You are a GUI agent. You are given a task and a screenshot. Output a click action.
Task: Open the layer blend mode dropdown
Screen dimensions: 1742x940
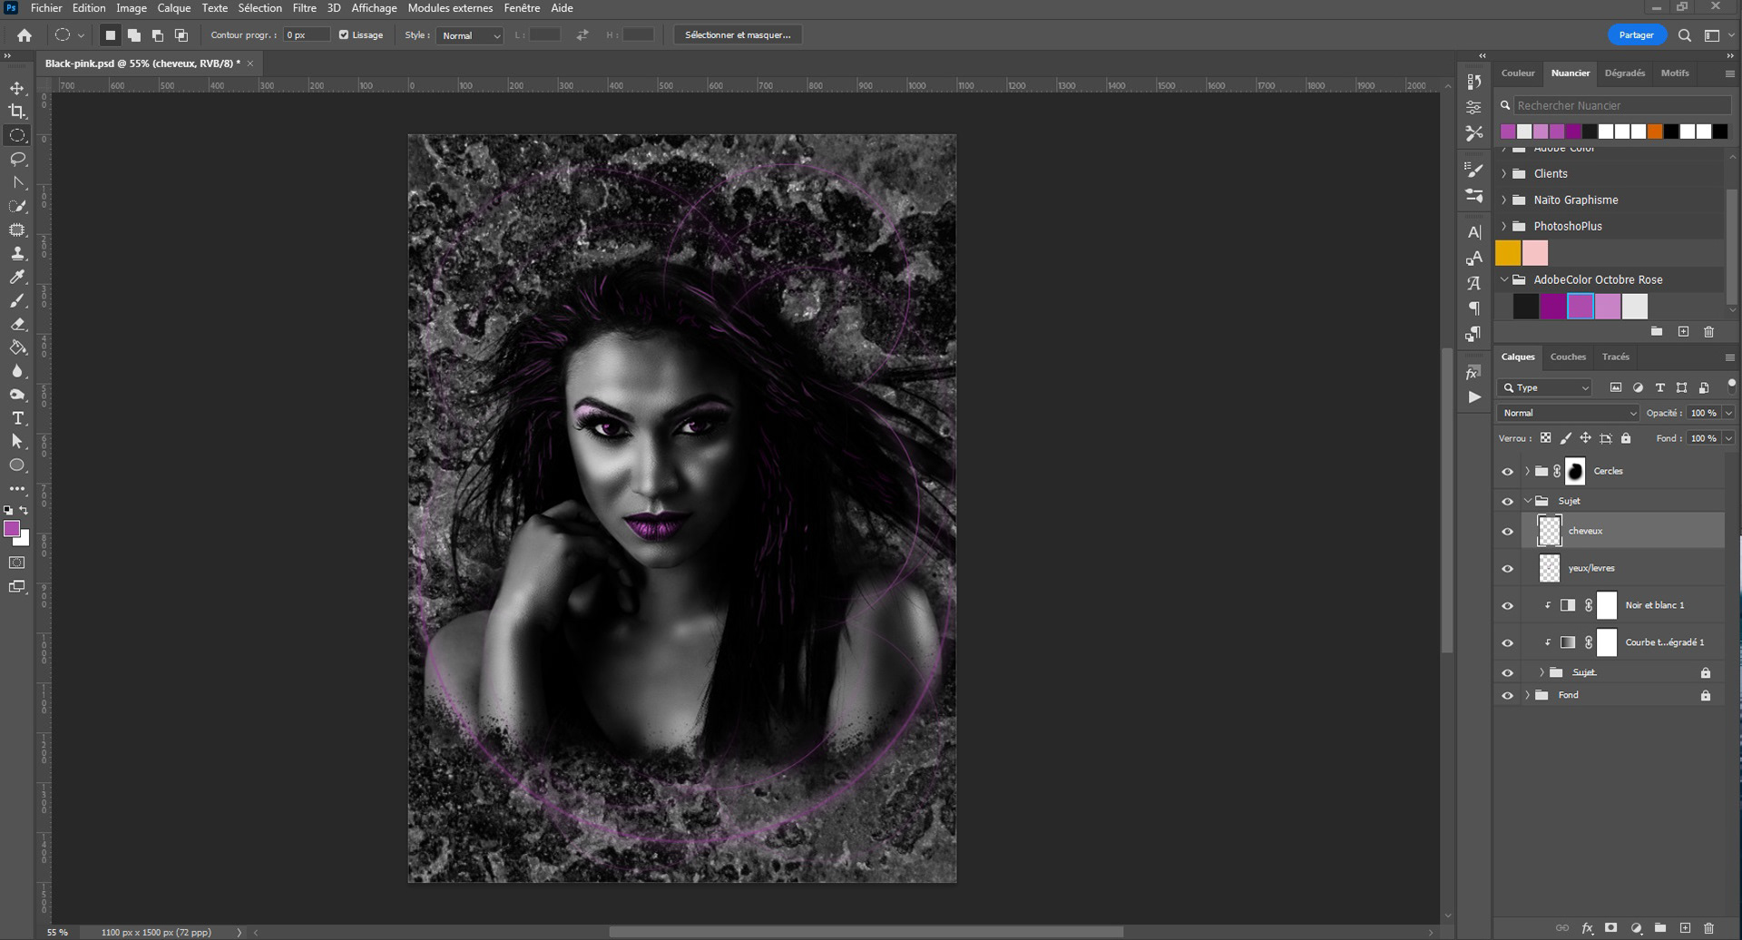tap(1568, 413)
